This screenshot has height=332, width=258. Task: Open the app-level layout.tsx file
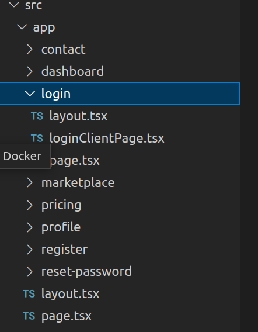pos(70,293)
